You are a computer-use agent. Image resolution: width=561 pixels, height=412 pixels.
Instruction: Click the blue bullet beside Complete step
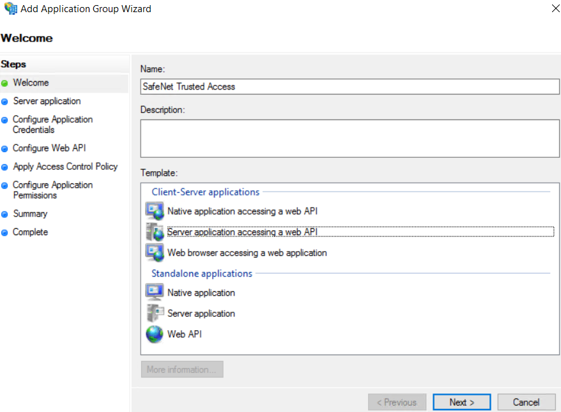point(4,233)
